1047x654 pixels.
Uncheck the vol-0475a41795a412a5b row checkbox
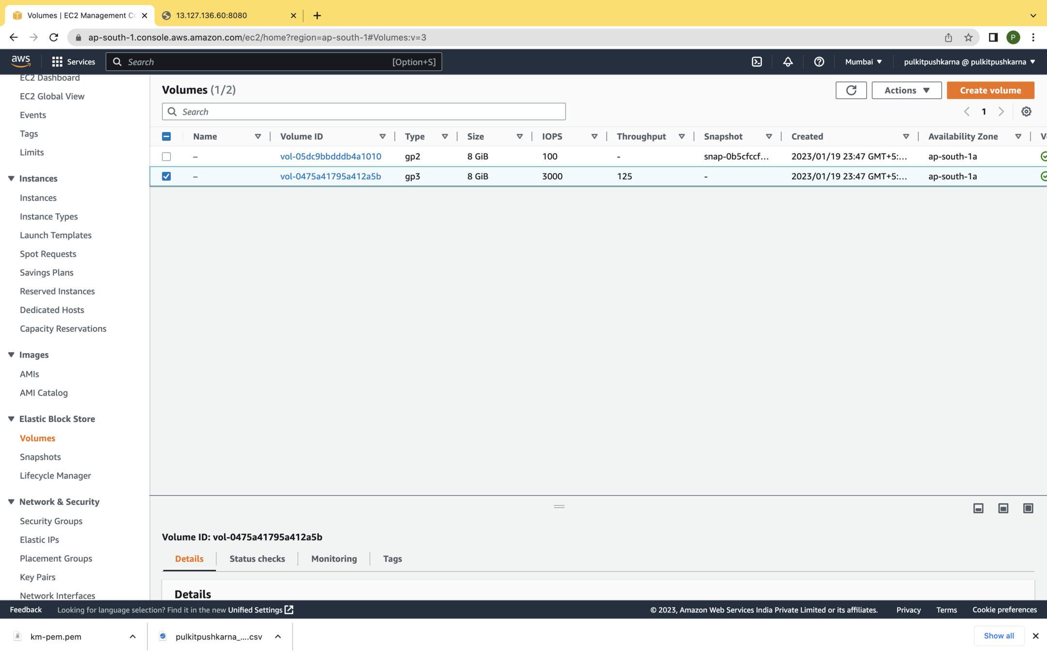pyautogui.click(x=166, y=176)
